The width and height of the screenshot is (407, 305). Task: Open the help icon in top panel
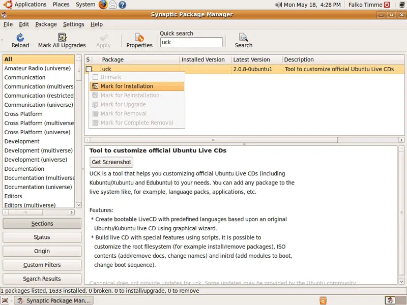click(122, 5)
